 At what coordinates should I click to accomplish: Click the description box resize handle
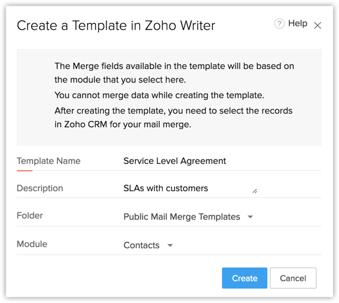(x=254, y=191)
